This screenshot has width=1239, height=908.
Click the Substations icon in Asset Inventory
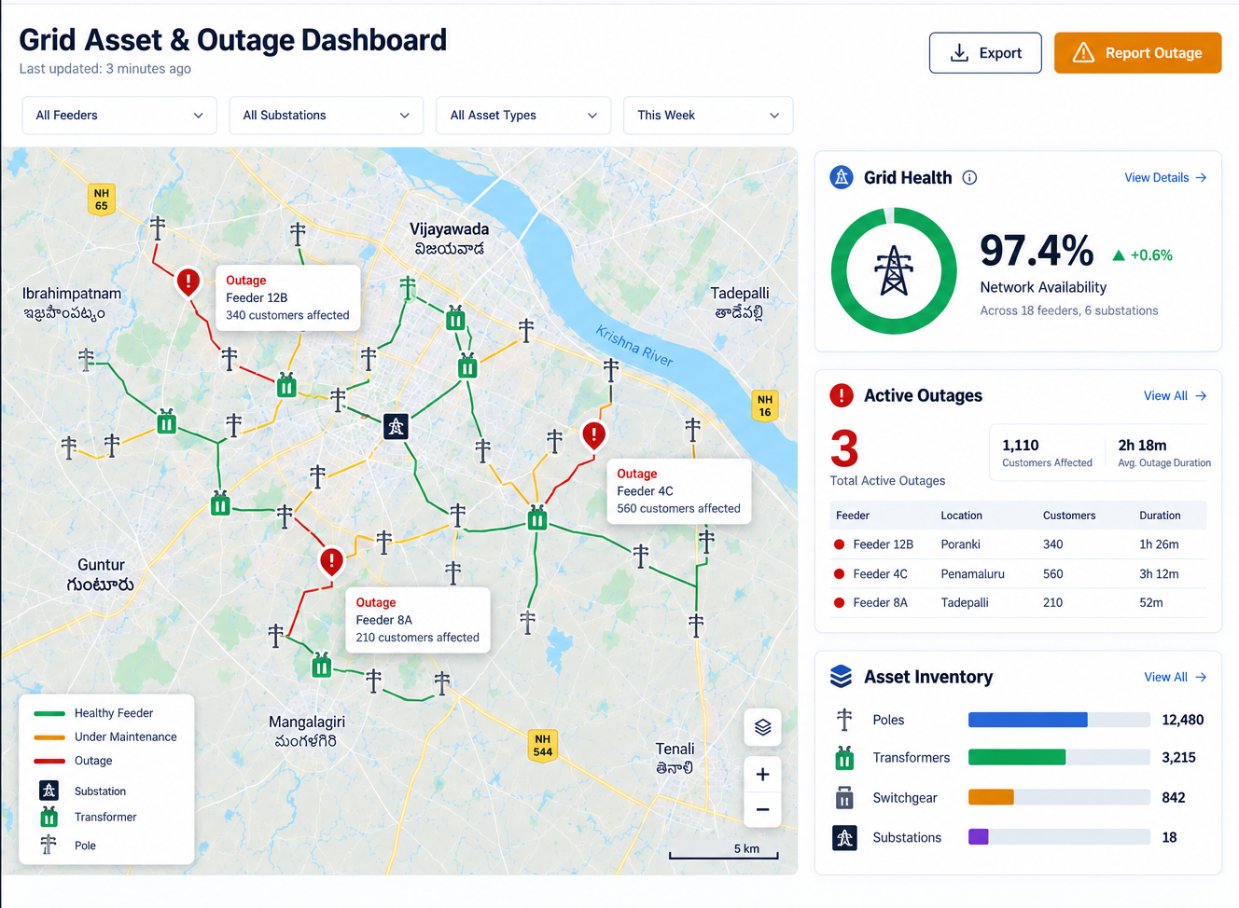pyautogui.click(x=844, y=837)
